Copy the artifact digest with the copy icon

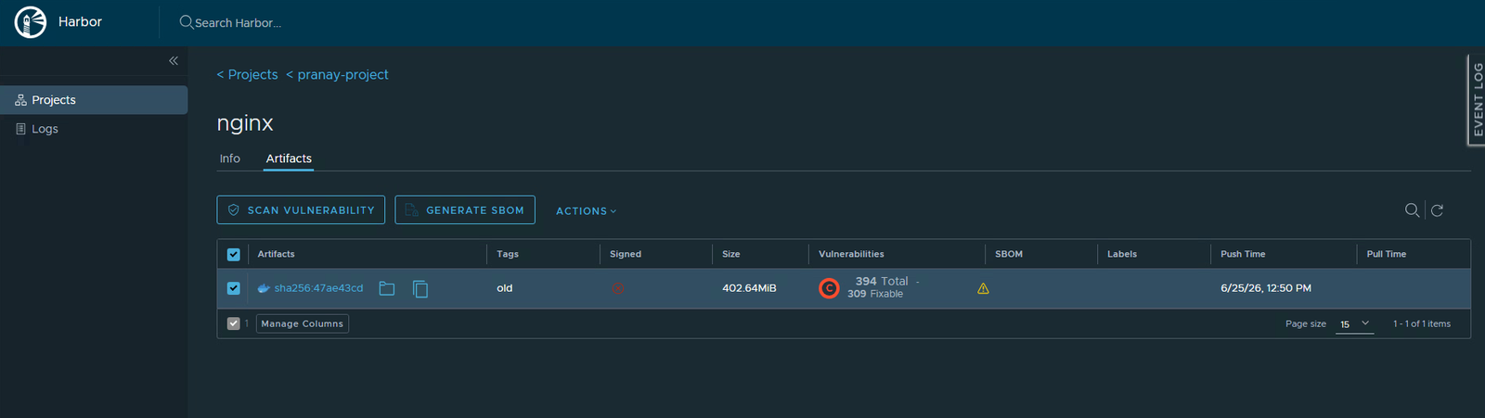coord(420,289)
